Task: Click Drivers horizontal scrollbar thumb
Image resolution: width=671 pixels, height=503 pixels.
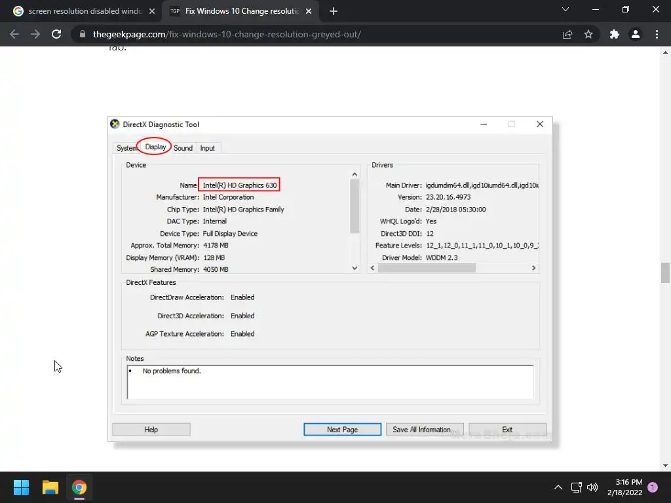Action: point(427,268)
